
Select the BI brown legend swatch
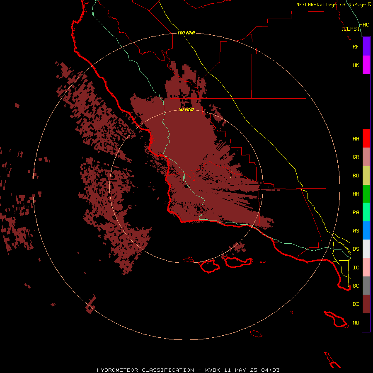pyautogui.click(x=366, y=304)
